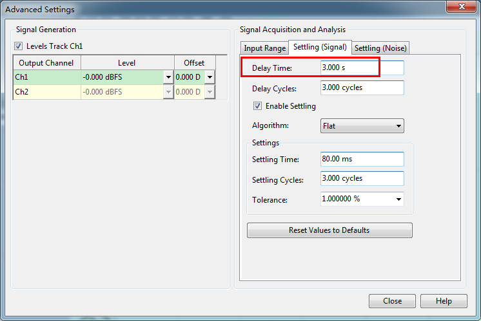Toggle the Levels Track Ch1 checkbox
This screenshot has height=321, width=481.
click(19, 46)
